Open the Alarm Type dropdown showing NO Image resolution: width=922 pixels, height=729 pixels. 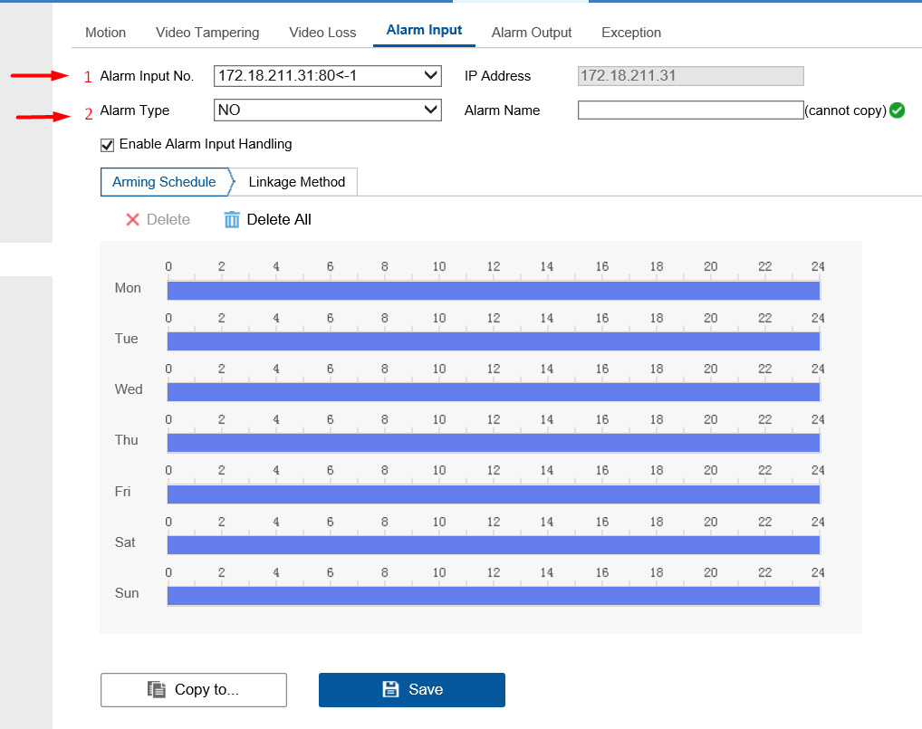click(x=328, y=110)
